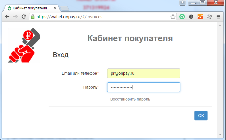Click the Восстановить пароль link
This screenshot has width=226, height=140.
[130, 99]
